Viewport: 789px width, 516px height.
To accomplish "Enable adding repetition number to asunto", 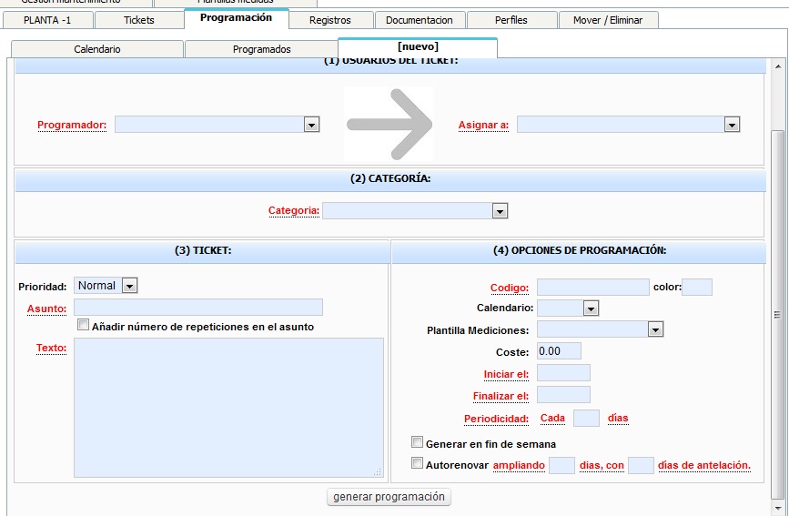I will [83, 325].
